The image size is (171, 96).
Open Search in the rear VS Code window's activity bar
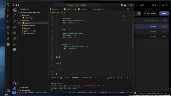coord(8,10)
